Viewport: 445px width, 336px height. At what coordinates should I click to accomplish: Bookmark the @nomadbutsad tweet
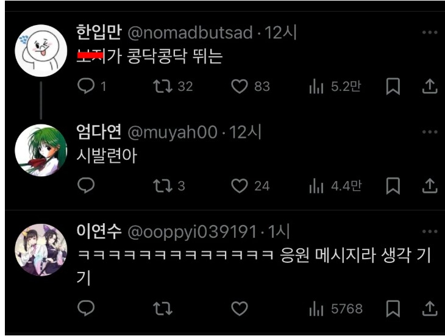coord(393,86)
